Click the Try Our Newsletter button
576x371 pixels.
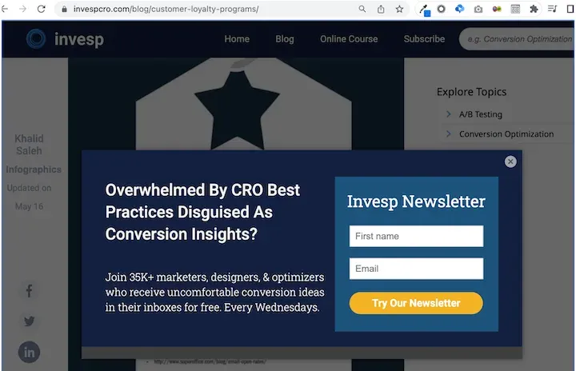pyautogui.click(x=416, y=303)
